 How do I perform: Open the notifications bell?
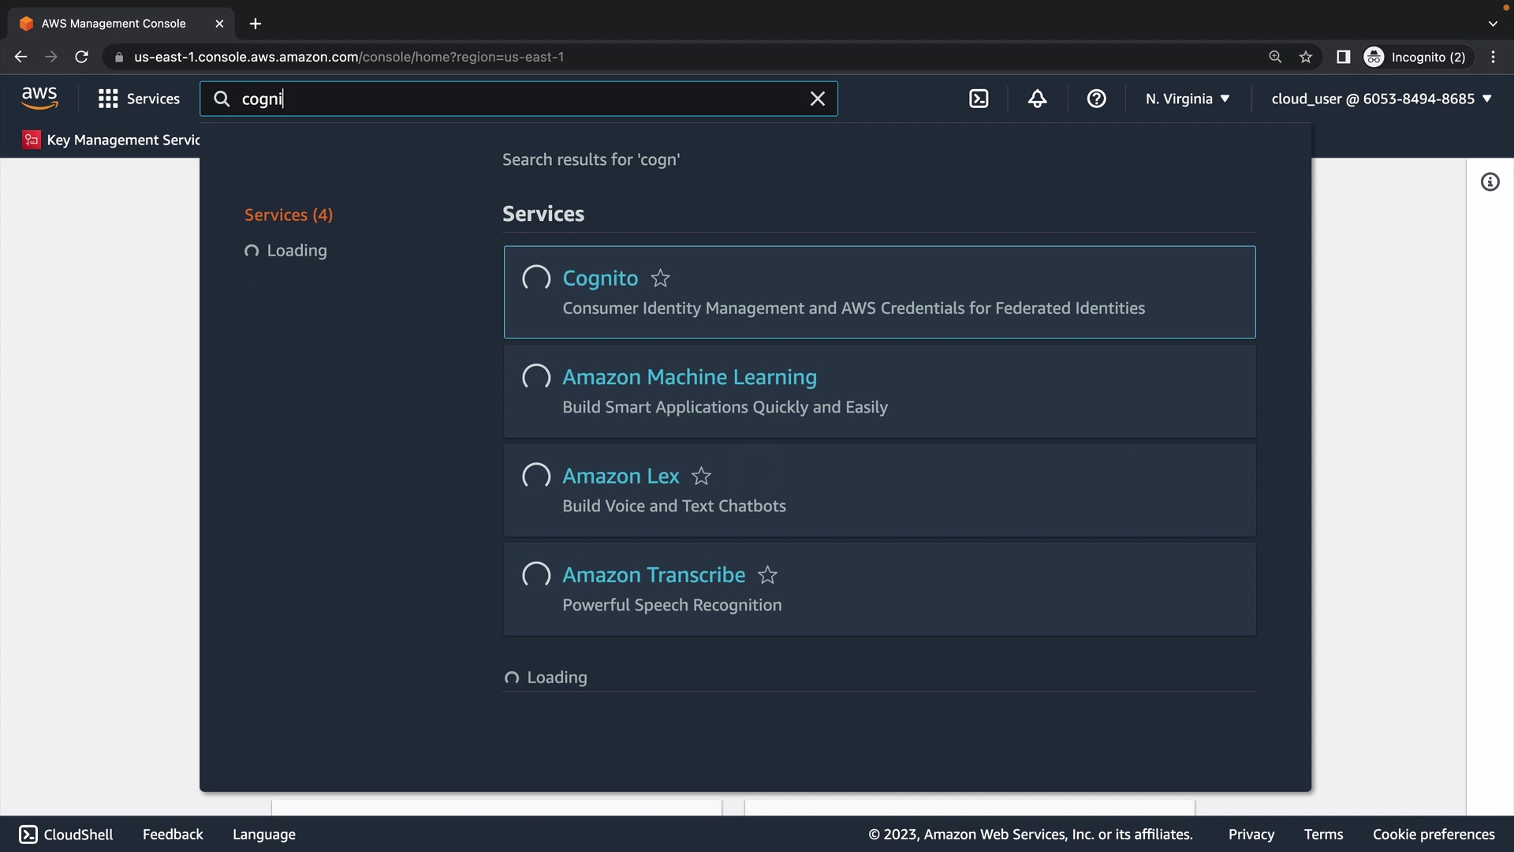click(1038, 99)
